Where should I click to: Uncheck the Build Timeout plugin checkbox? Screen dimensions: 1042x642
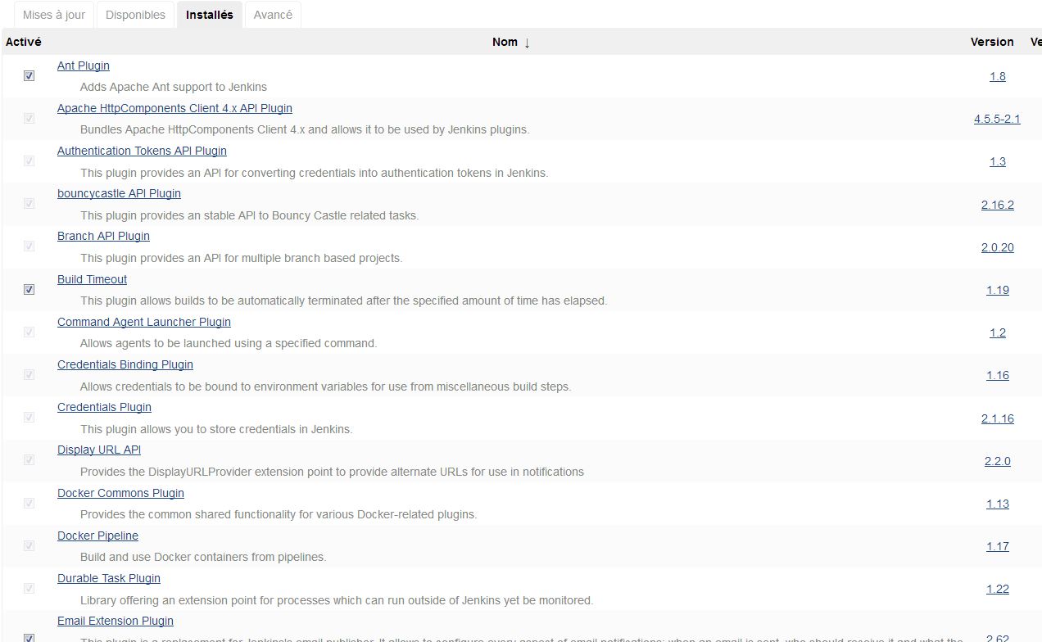click(29, 289)
